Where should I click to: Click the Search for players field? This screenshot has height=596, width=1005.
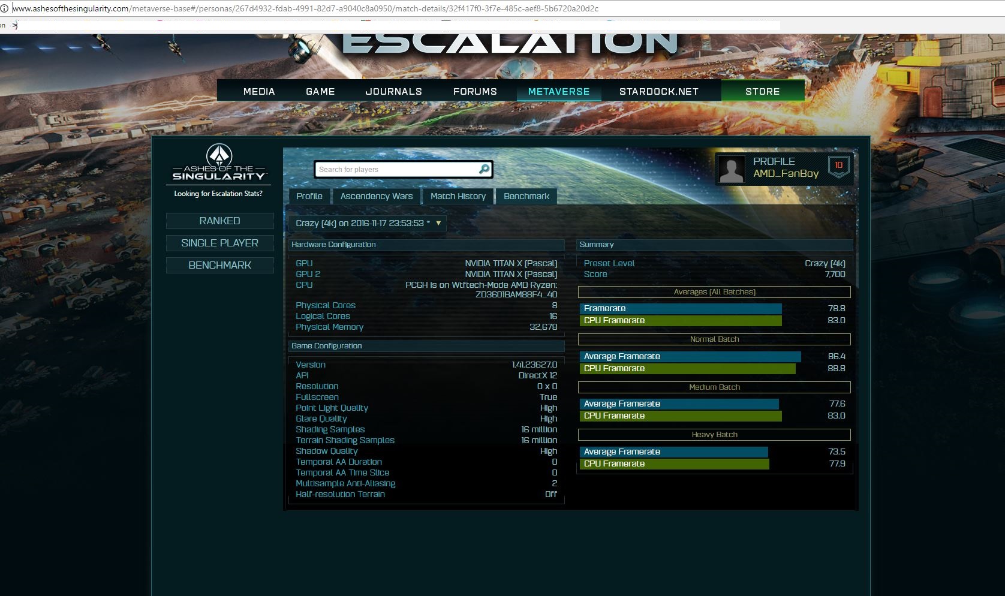[x=397, y=170]
